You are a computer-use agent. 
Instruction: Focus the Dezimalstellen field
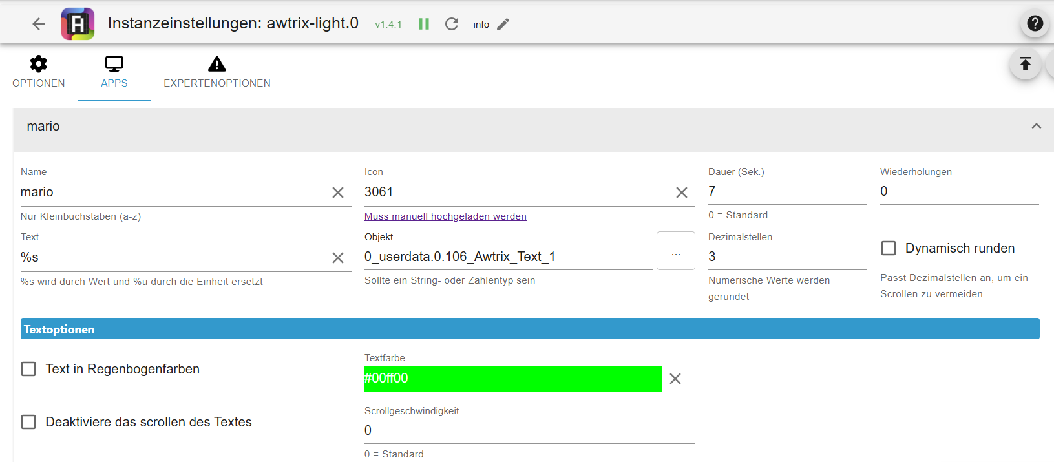[x=787, y=257]
